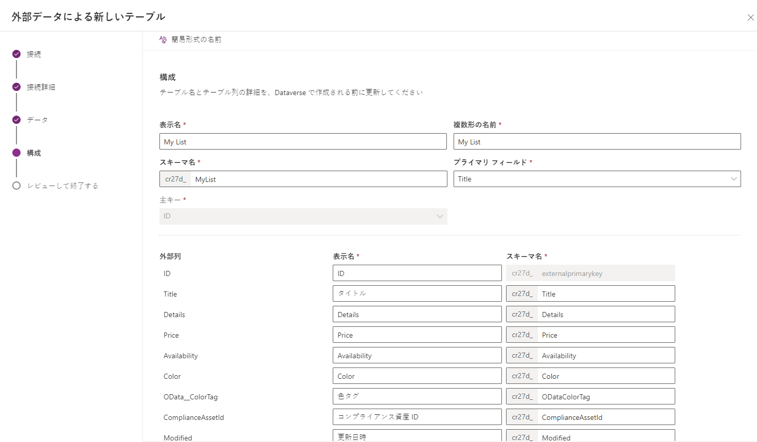Open the プライマリ フィールド dropdown
Viewport: 757px width, 442px height.
(597, 179)
